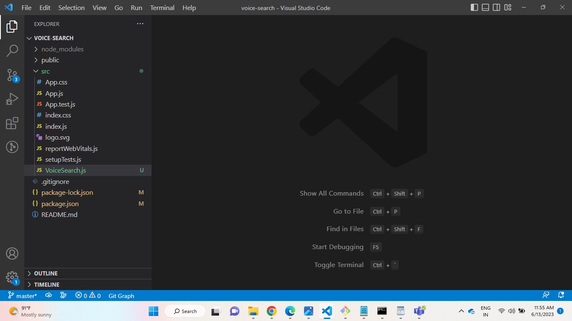572x321 pixels.
Task: Open the Extensions view icon
Action: 12,123
